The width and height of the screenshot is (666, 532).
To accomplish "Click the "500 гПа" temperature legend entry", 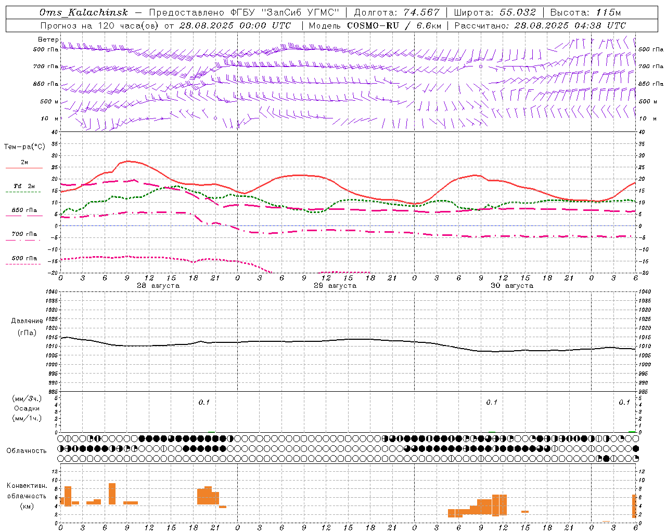I will point(24,258).
